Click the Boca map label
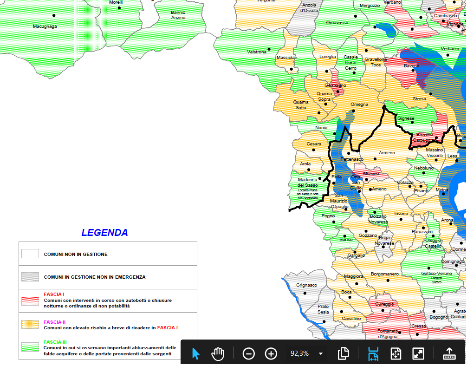Screen dimensions: 467x366 [x=346, y=292]
